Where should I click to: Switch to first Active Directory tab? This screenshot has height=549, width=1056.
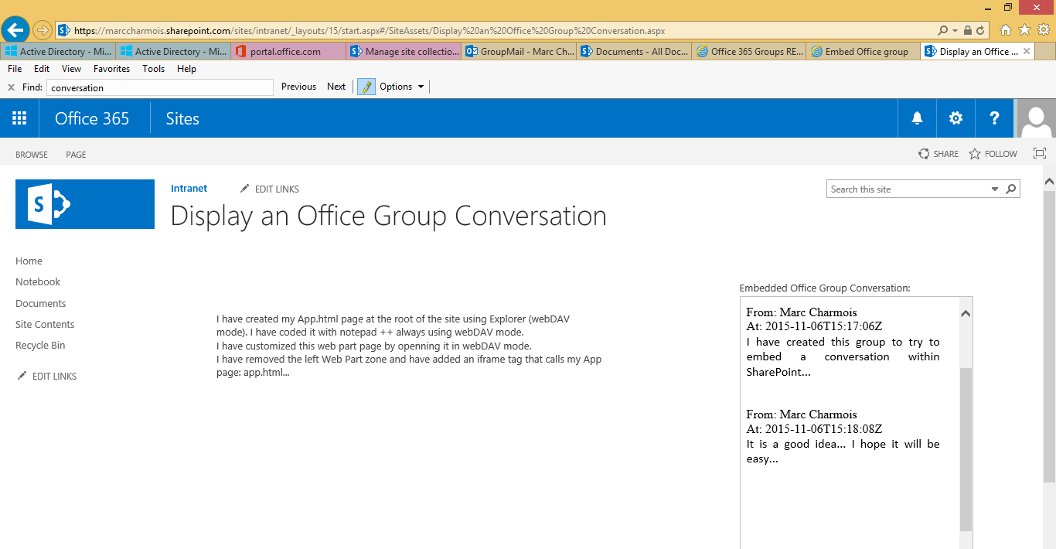pos(58,52)
